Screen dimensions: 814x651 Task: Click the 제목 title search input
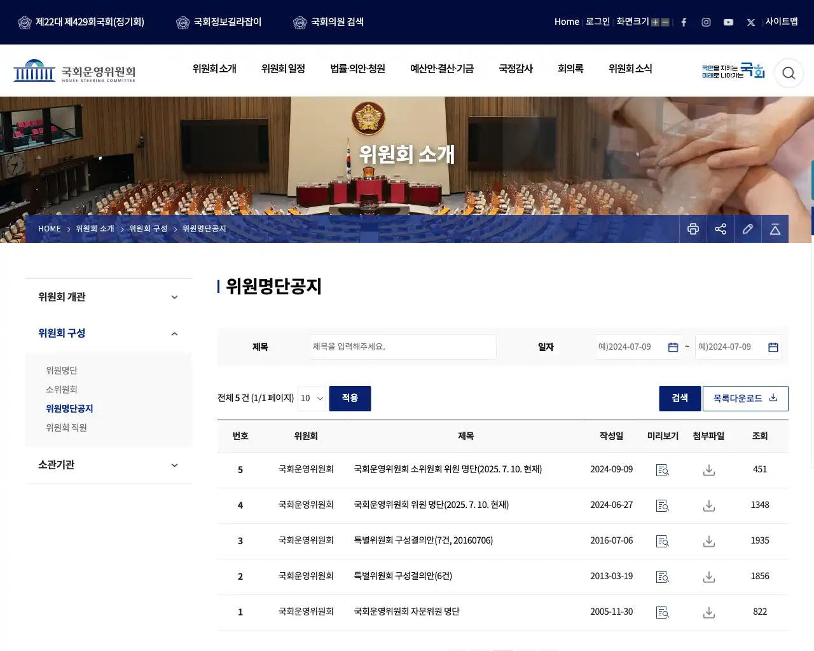click(403, 347)
